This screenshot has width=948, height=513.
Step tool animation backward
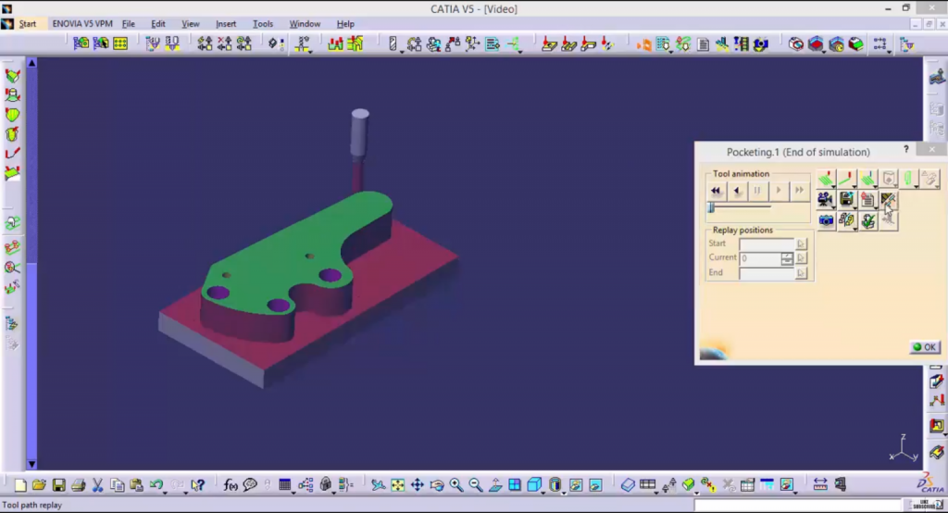coord(737,191)
